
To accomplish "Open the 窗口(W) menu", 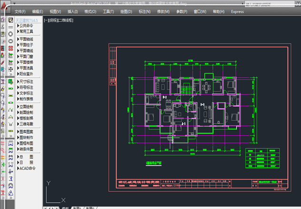I will pos(200,12).
